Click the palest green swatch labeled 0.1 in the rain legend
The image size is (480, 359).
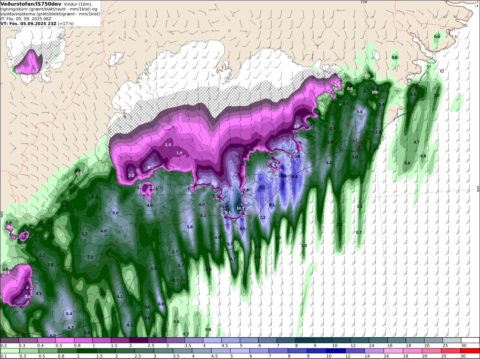pos(9,351)
